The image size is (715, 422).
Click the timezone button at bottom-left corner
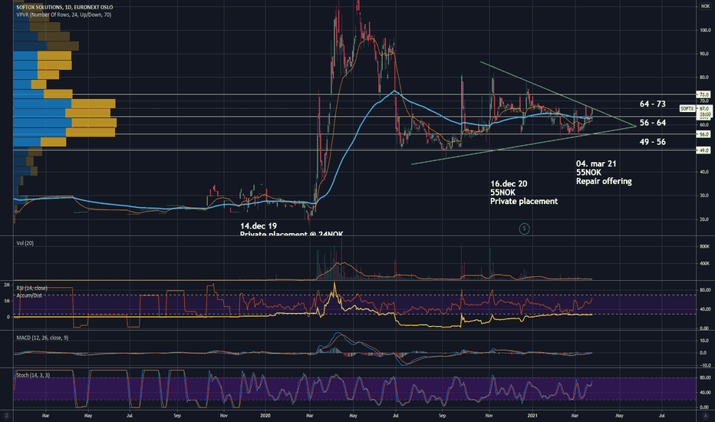pyautogui.click(x=6, y=416)
